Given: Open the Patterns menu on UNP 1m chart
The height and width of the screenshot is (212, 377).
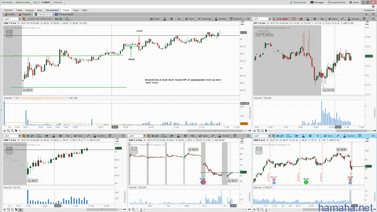Looking at the screenshot, I should [x=236, y=19].
